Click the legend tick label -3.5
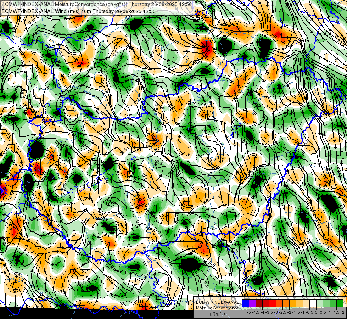The width and height of the screenshot is (347, 319). click(269, 312)
